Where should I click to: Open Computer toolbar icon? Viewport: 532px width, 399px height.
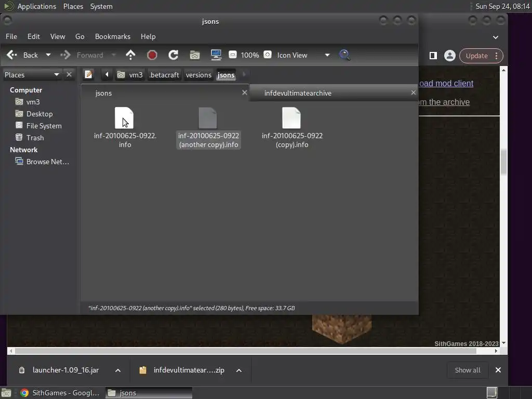216,55
